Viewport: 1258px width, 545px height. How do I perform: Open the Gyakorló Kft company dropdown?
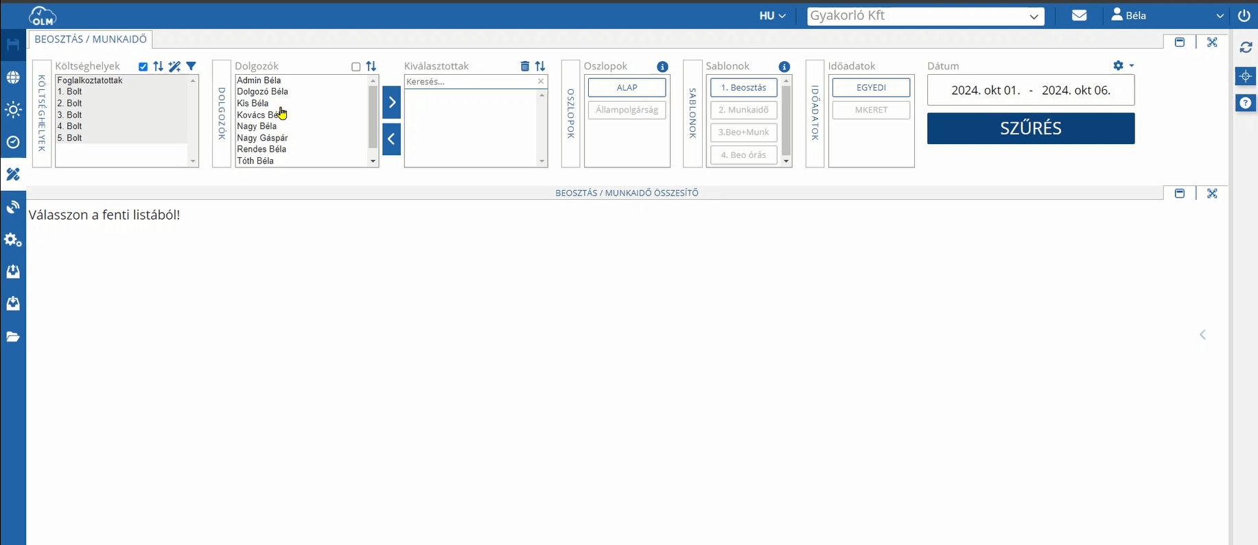[x=925, y=16]
